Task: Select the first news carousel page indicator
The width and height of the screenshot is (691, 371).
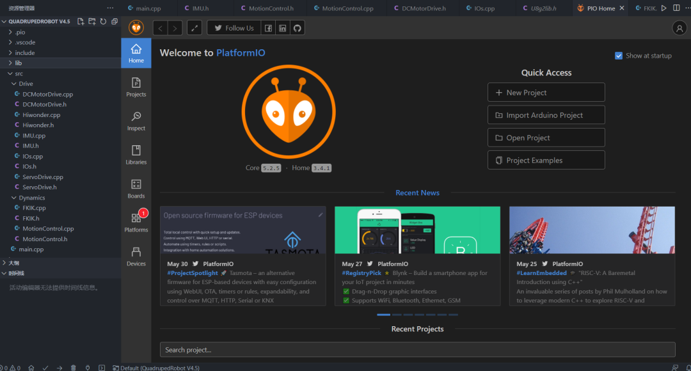Action: [x=383, y=315]
